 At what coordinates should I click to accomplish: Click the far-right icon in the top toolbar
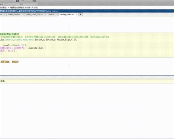tap(34, 1)
